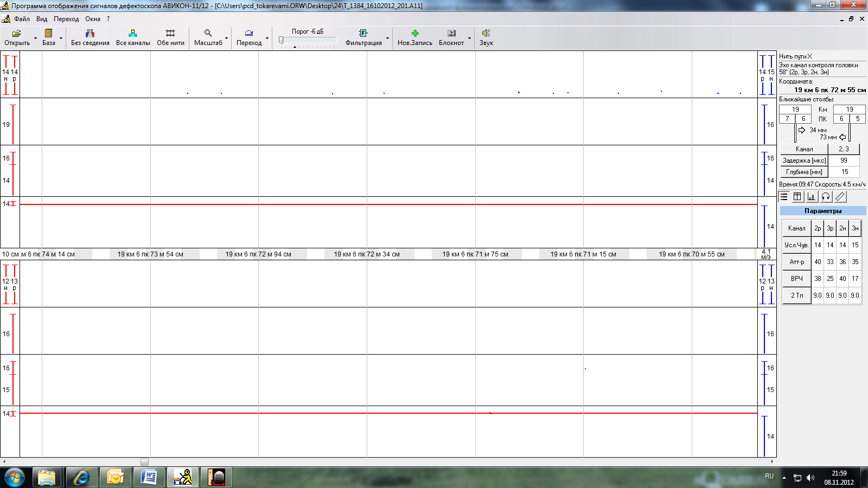The height and width of the screenshot is (488, 868).
Task: Switch to Microsoft Word on the taskbar
Action: 149,477
